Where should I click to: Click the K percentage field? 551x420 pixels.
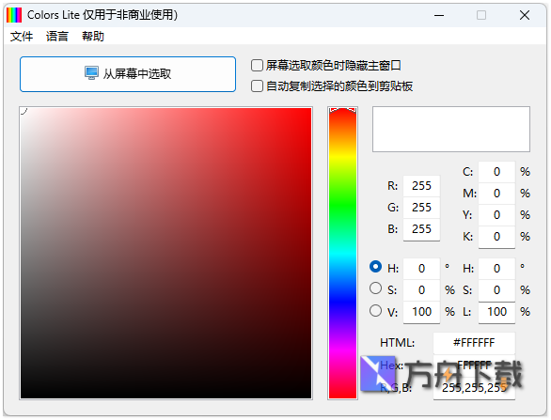pos(496,237)
